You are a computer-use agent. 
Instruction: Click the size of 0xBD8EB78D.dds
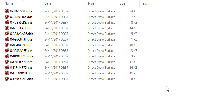[134, 56]
